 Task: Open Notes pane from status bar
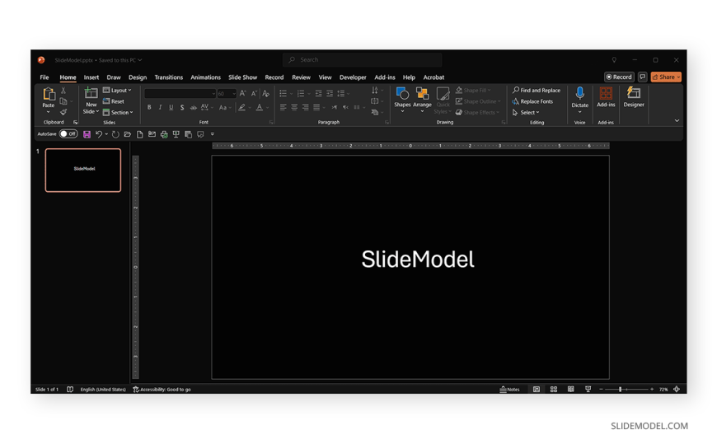510,389
